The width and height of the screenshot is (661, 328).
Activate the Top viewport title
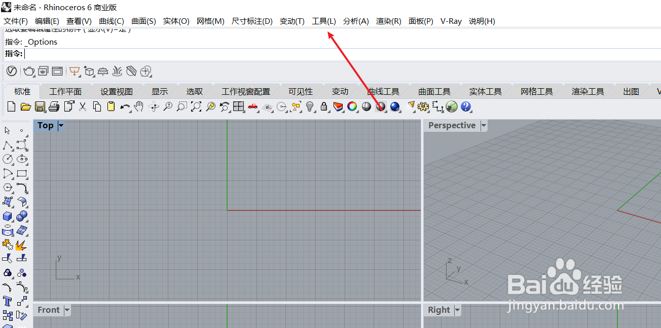click(x=45, y=125)
